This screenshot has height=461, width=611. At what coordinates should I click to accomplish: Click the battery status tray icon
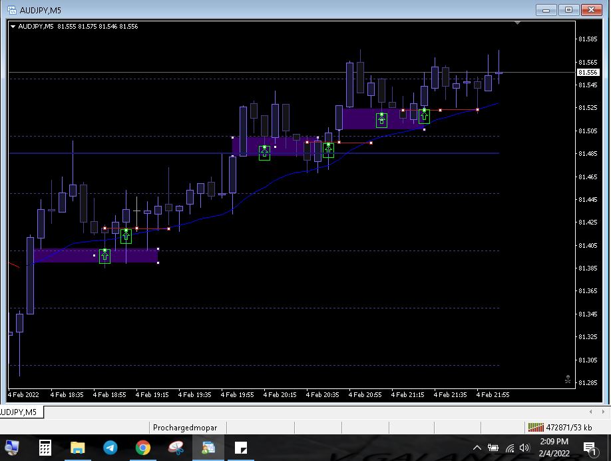tap(493, 448)
